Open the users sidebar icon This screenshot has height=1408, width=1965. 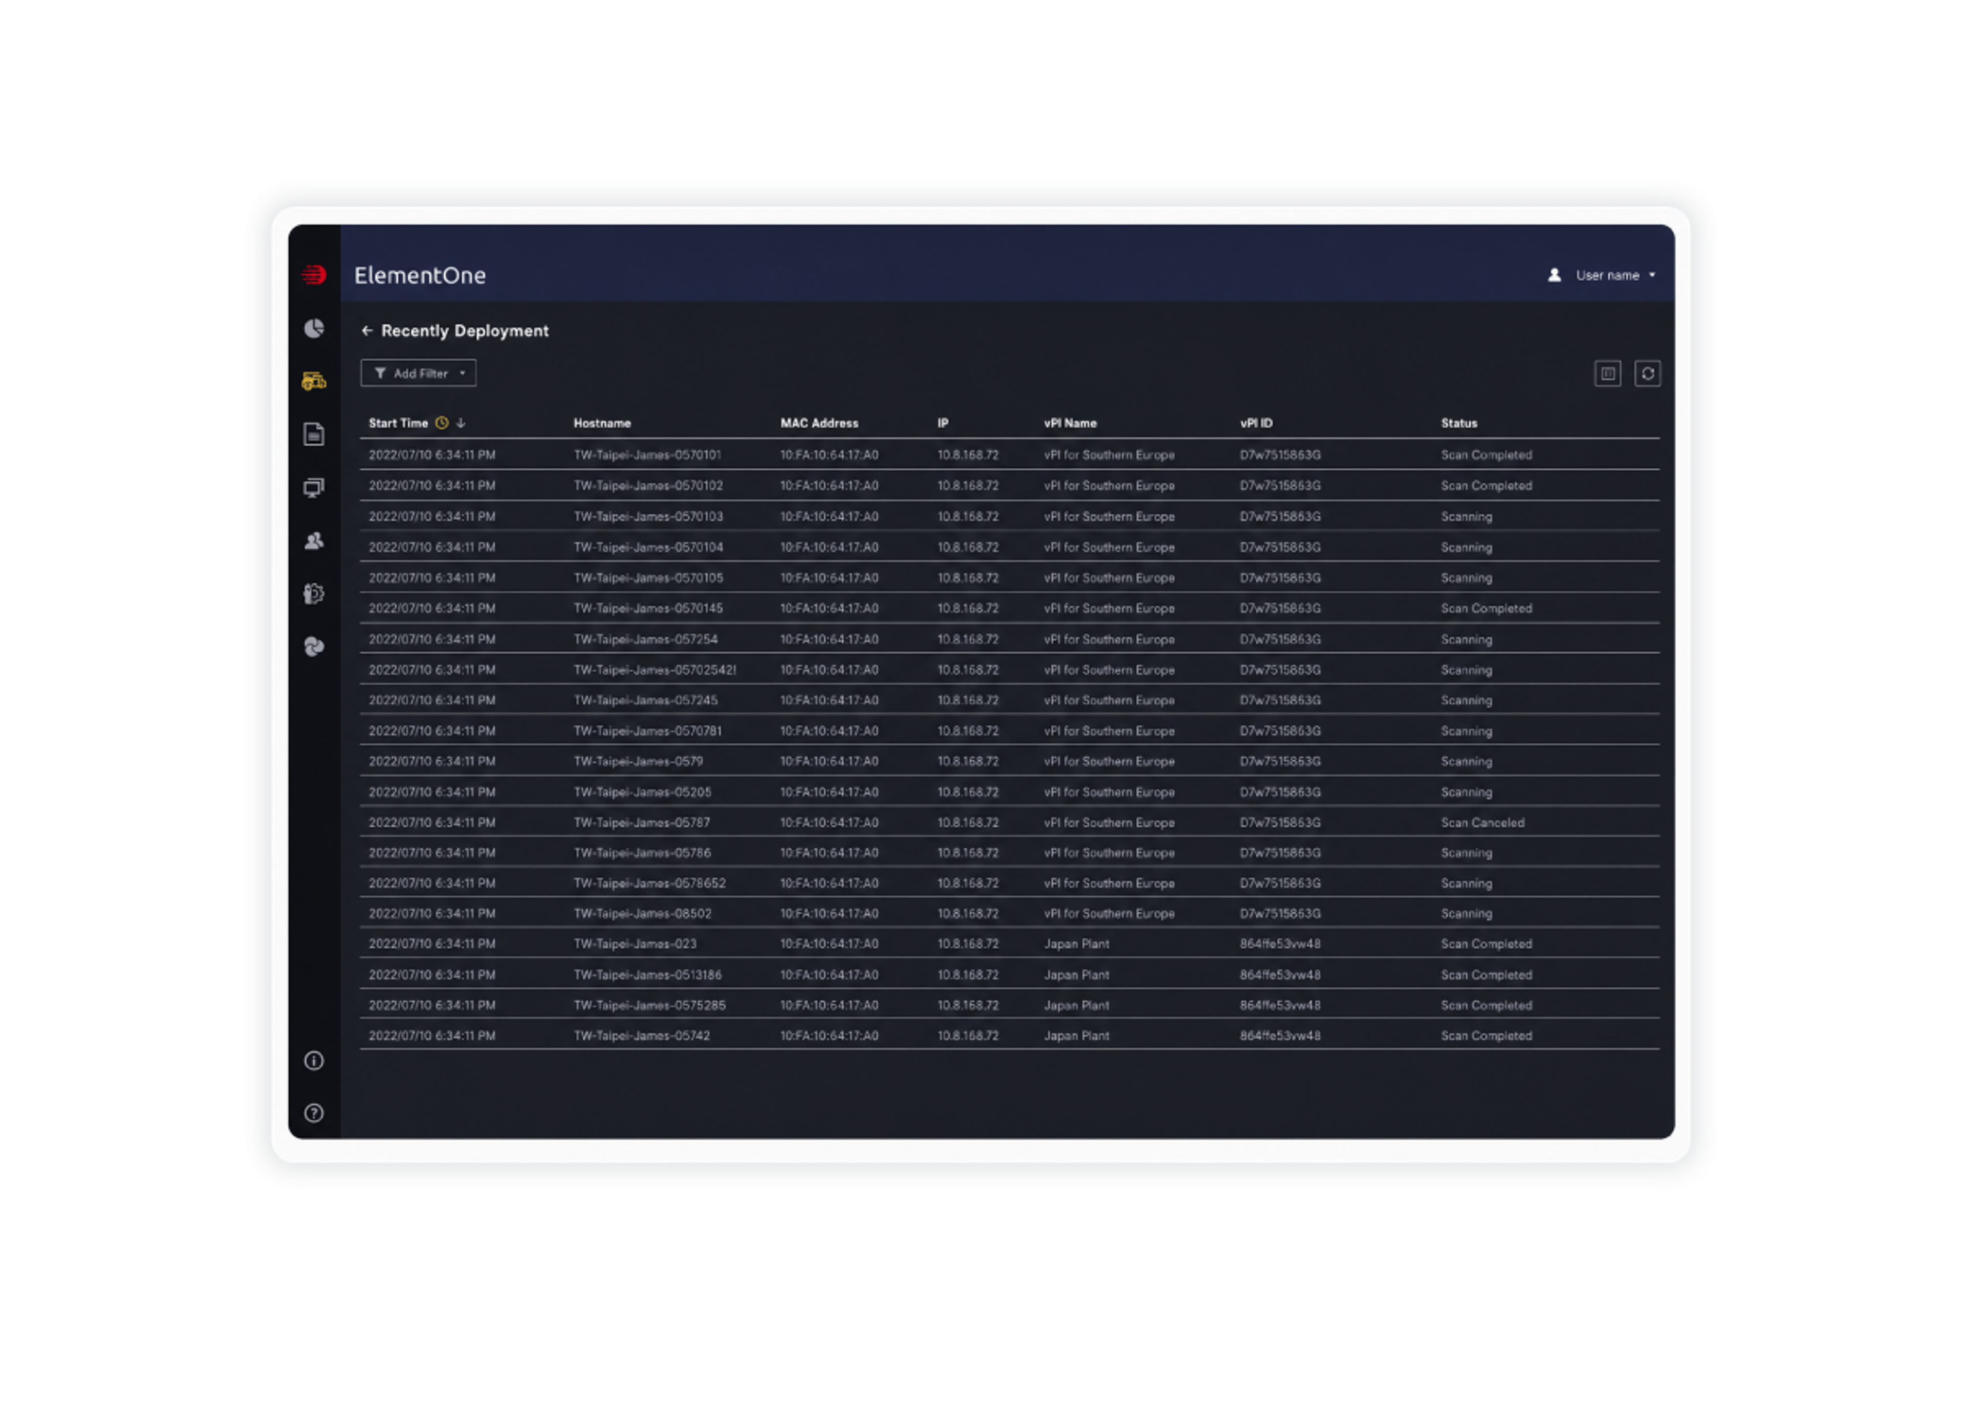[314, 541]
